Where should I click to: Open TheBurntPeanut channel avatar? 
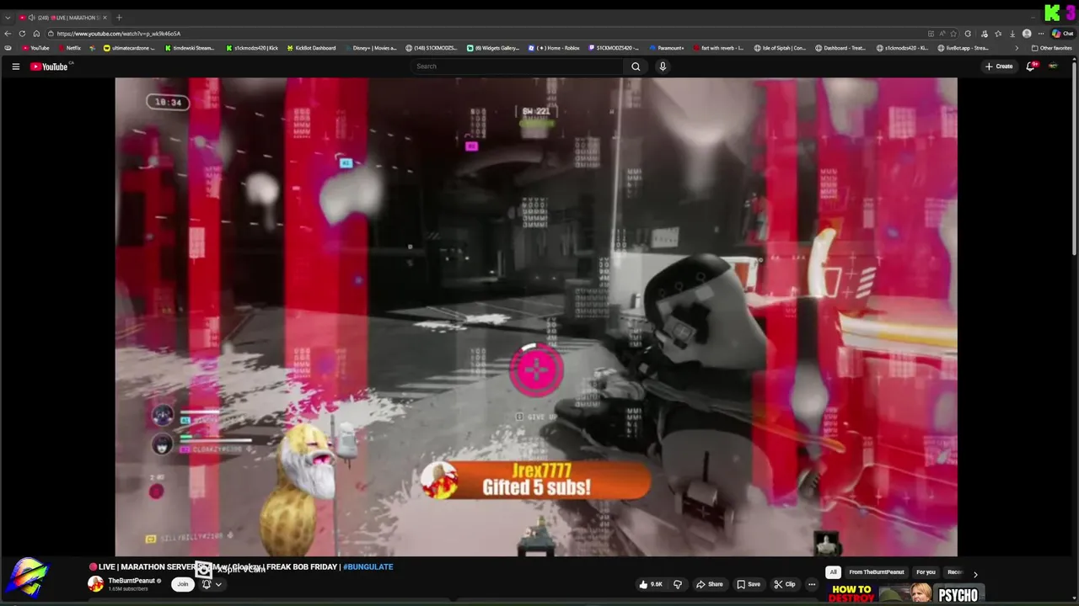coord(96,584)
